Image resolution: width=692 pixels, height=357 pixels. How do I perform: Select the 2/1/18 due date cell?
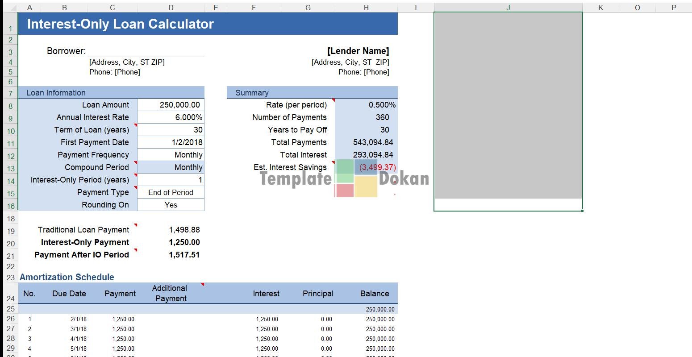tap(79, 319)
